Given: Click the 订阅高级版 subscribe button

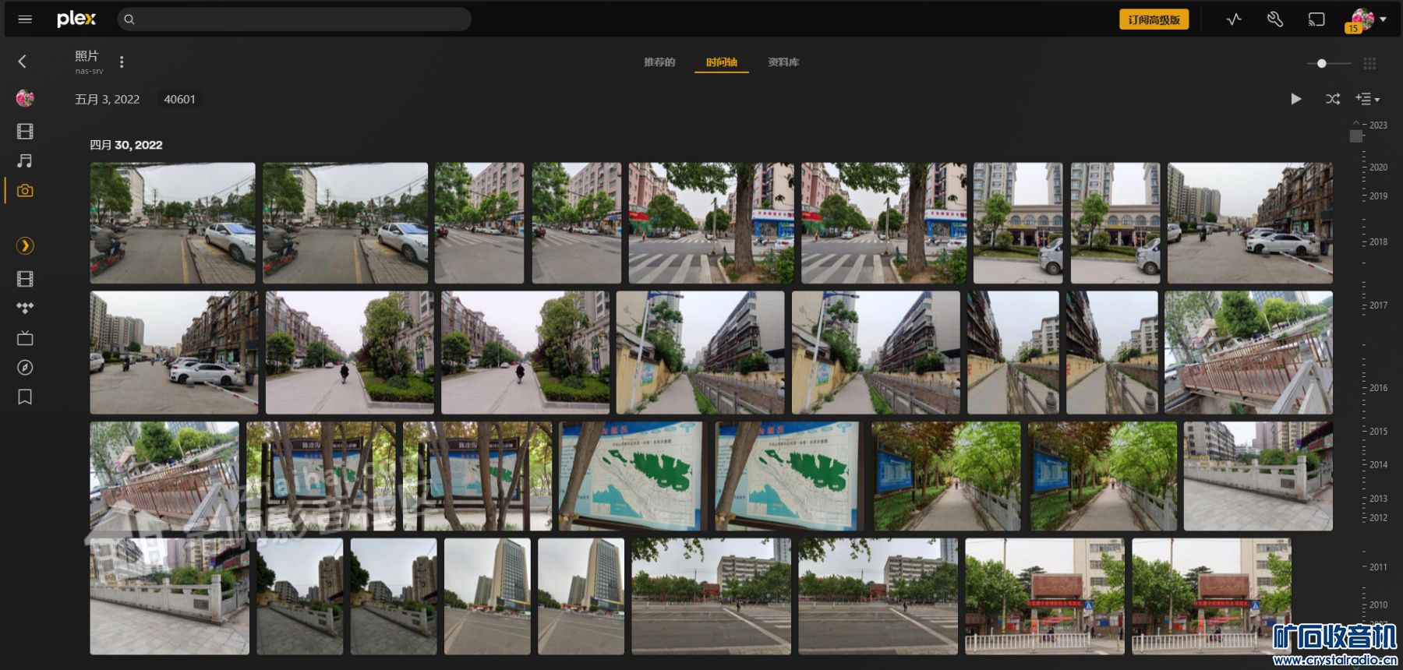Looking at the screenshot, I should [1154, 19].
